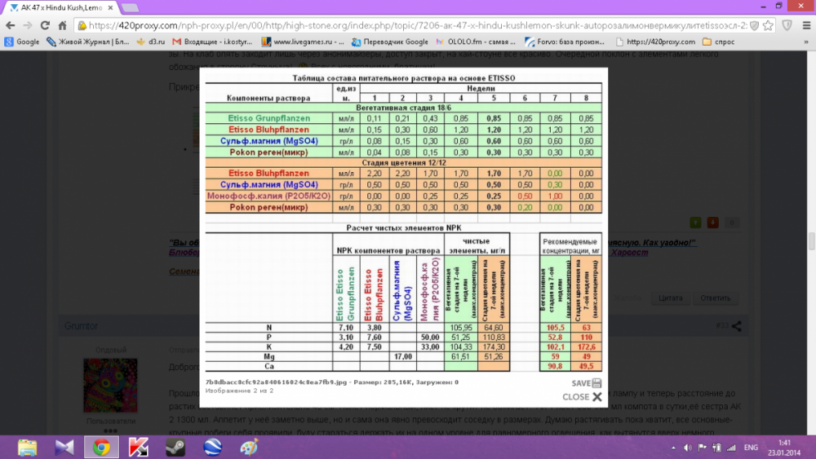Click the browser Back arrow
The image size is (816, 459).
pos(11,25)
